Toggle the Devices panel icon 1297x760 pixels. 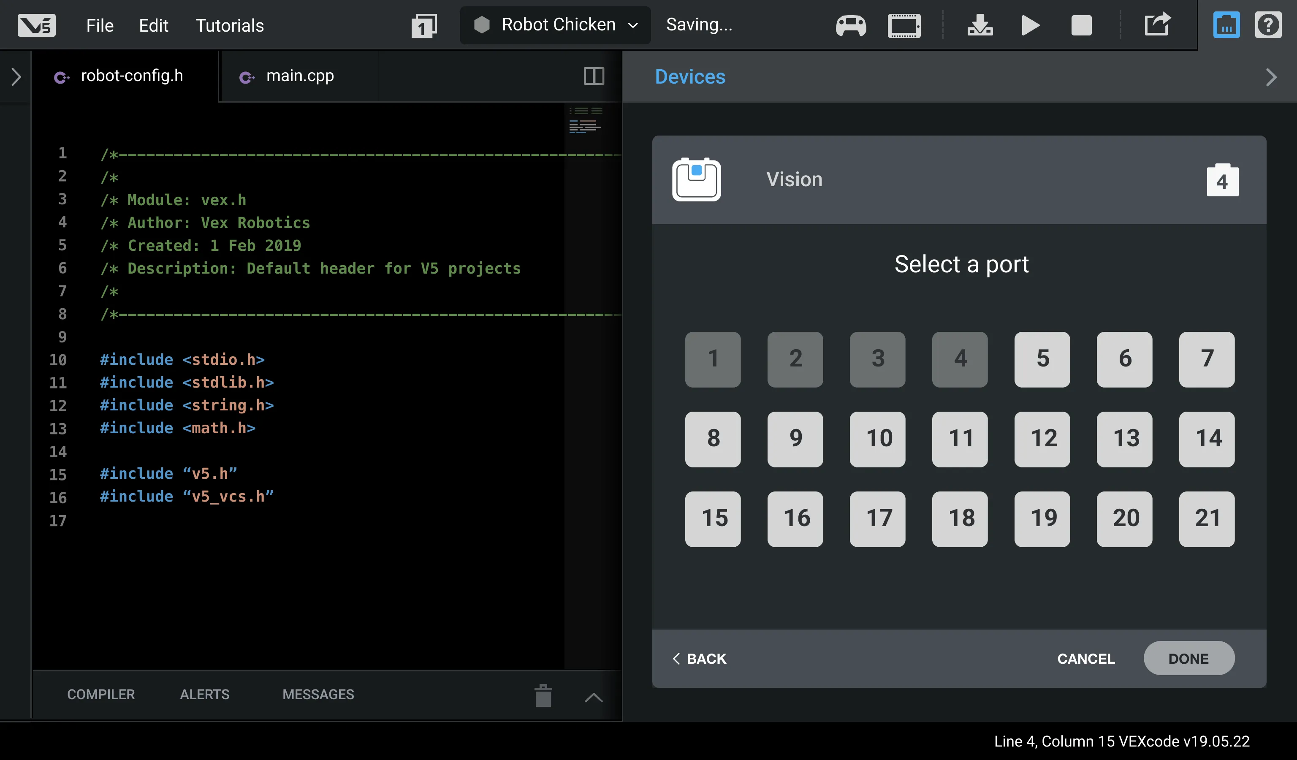point(1226,25)
